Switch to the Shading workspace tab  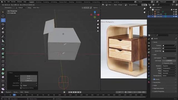(x=71, y=2)
